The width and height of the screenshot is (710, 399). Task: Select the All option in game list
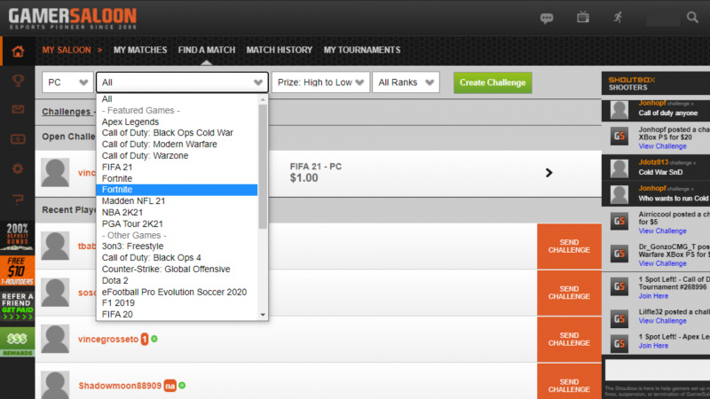tap(177, 99)
